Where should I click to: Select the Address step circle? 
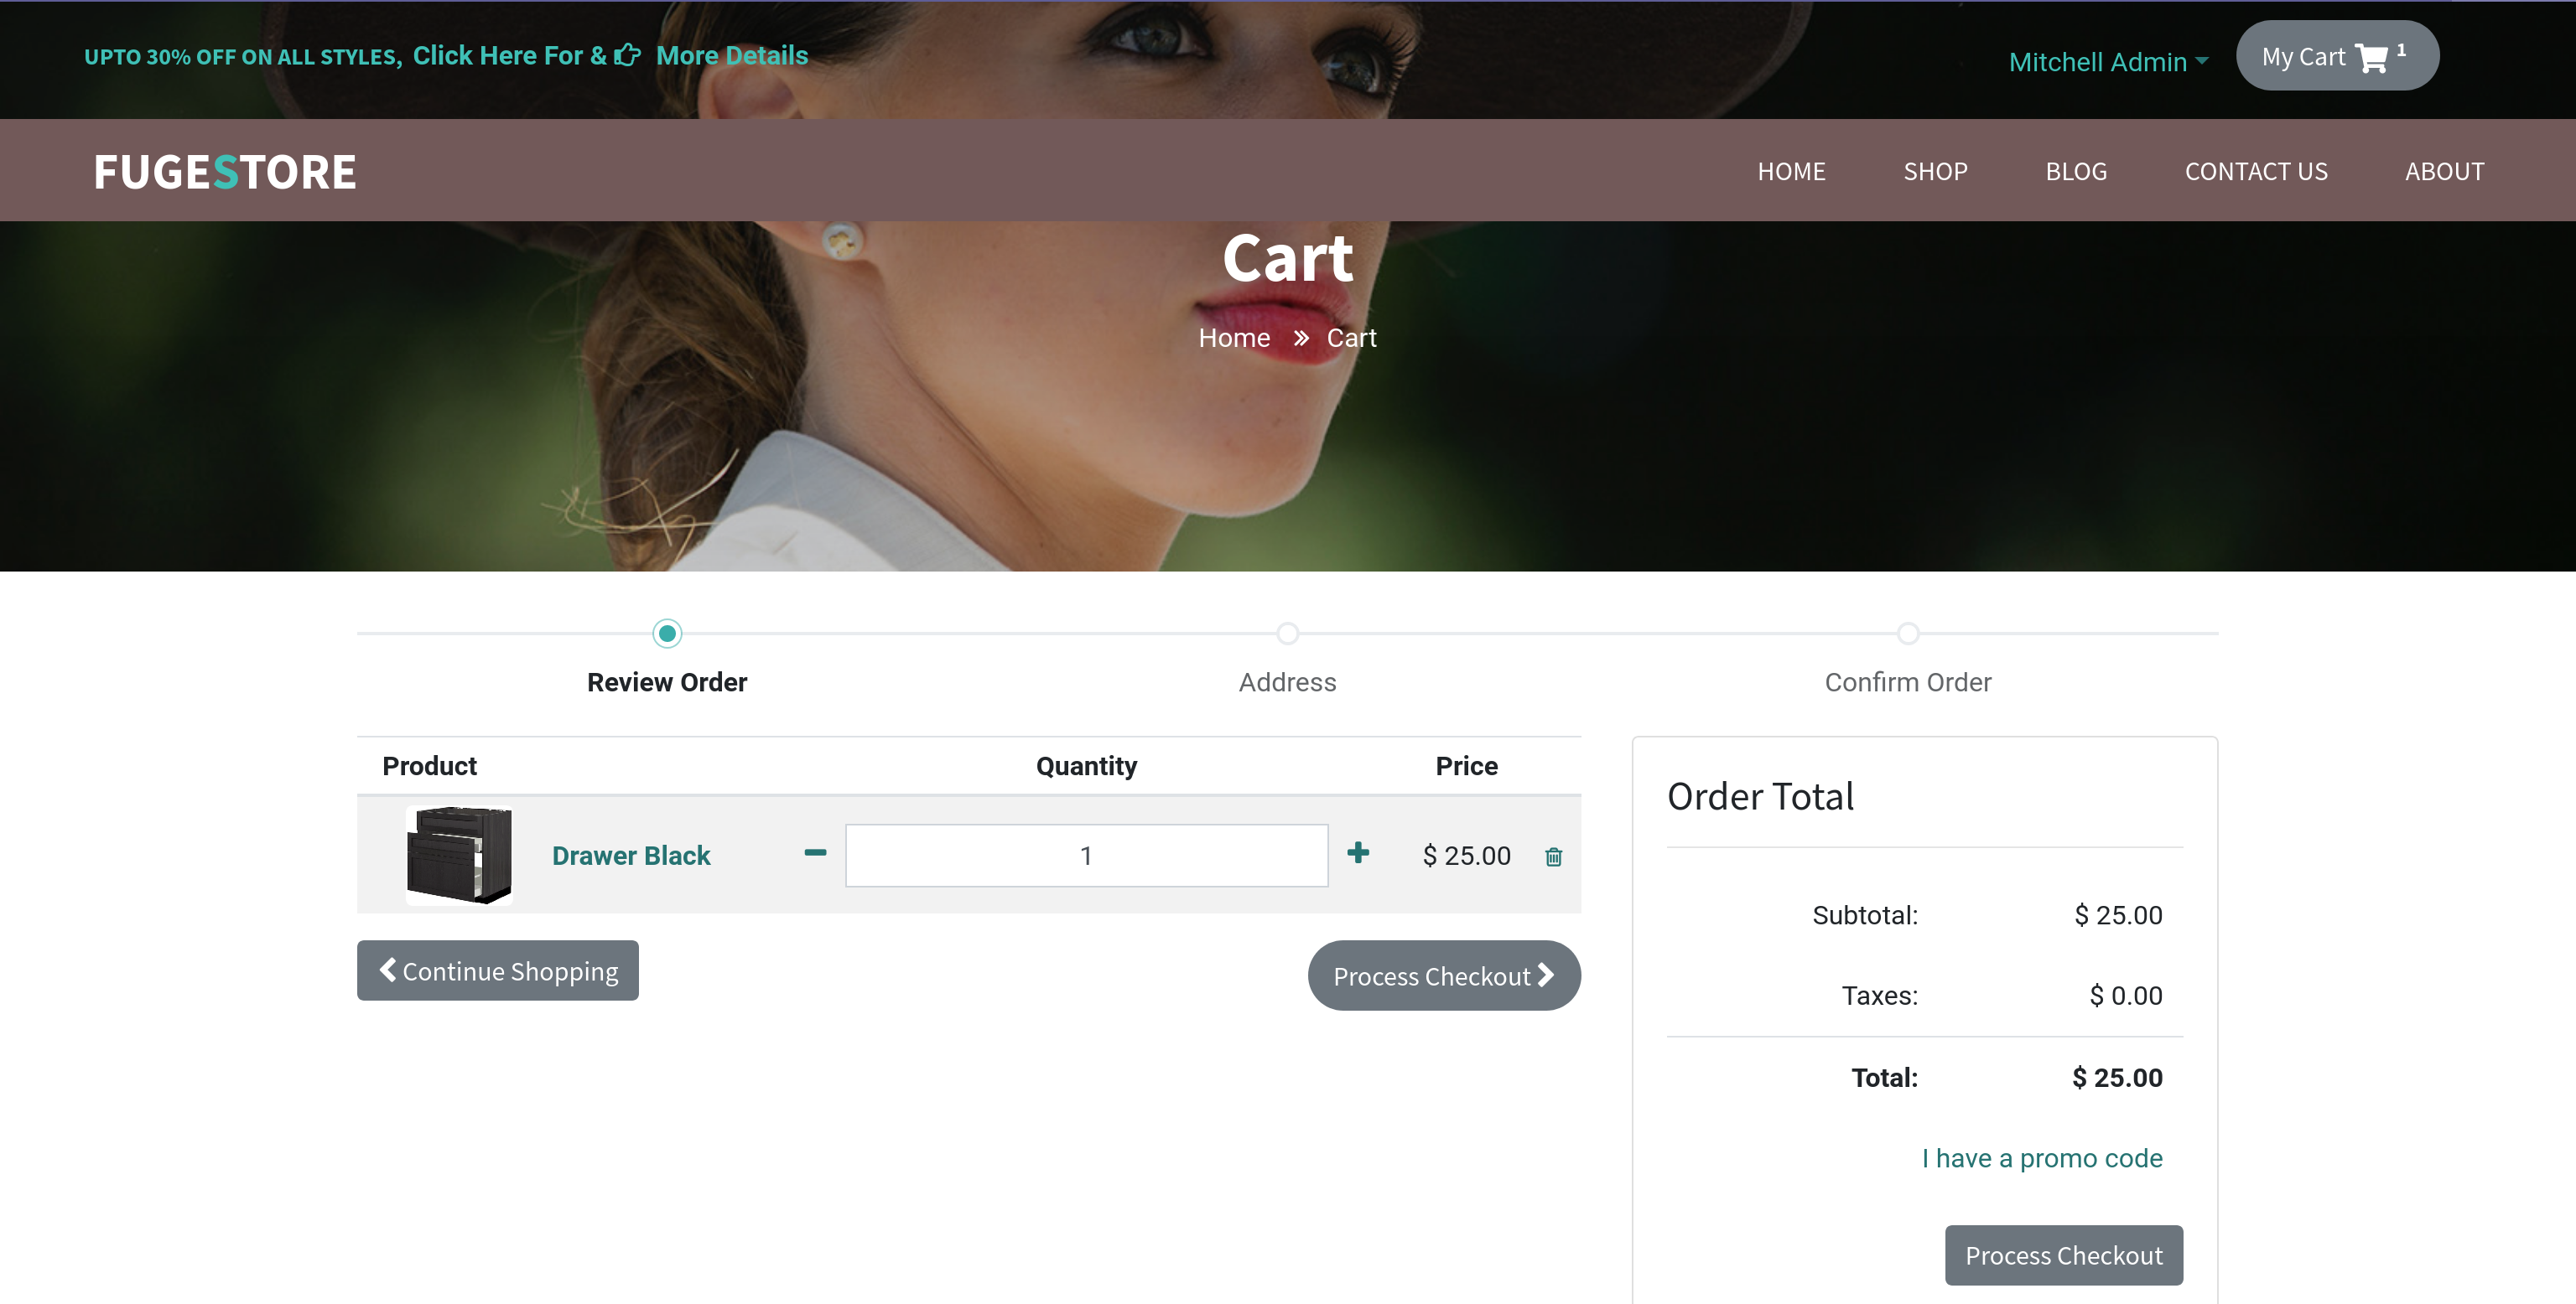coord(1287,634)
